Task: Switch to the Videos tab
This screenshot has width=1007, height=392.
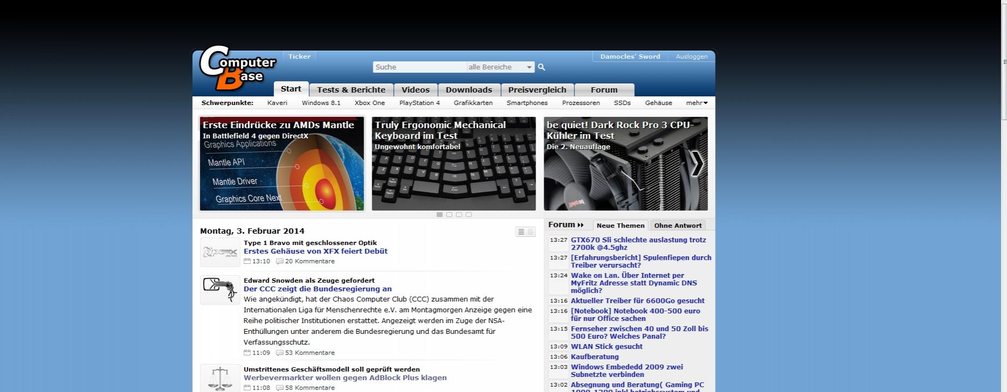Action: point(415,90)
